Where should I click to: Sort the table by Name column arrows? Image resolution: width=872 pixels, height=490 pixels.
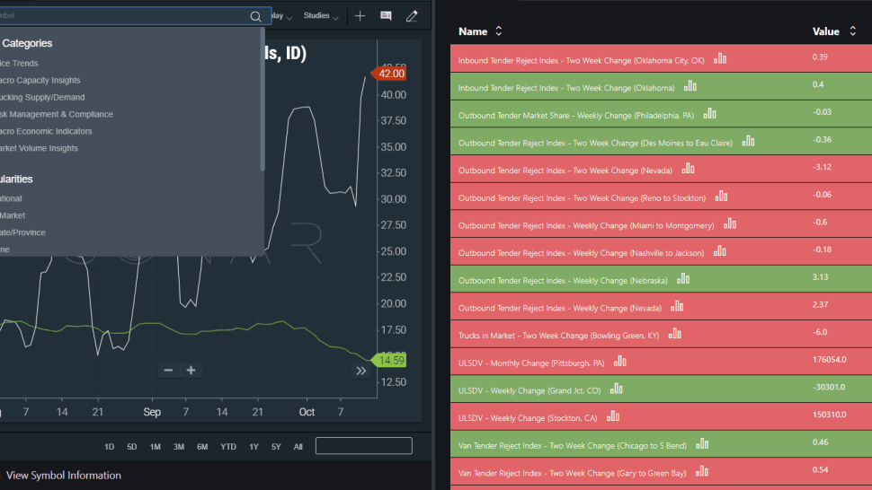pos(498,31)
